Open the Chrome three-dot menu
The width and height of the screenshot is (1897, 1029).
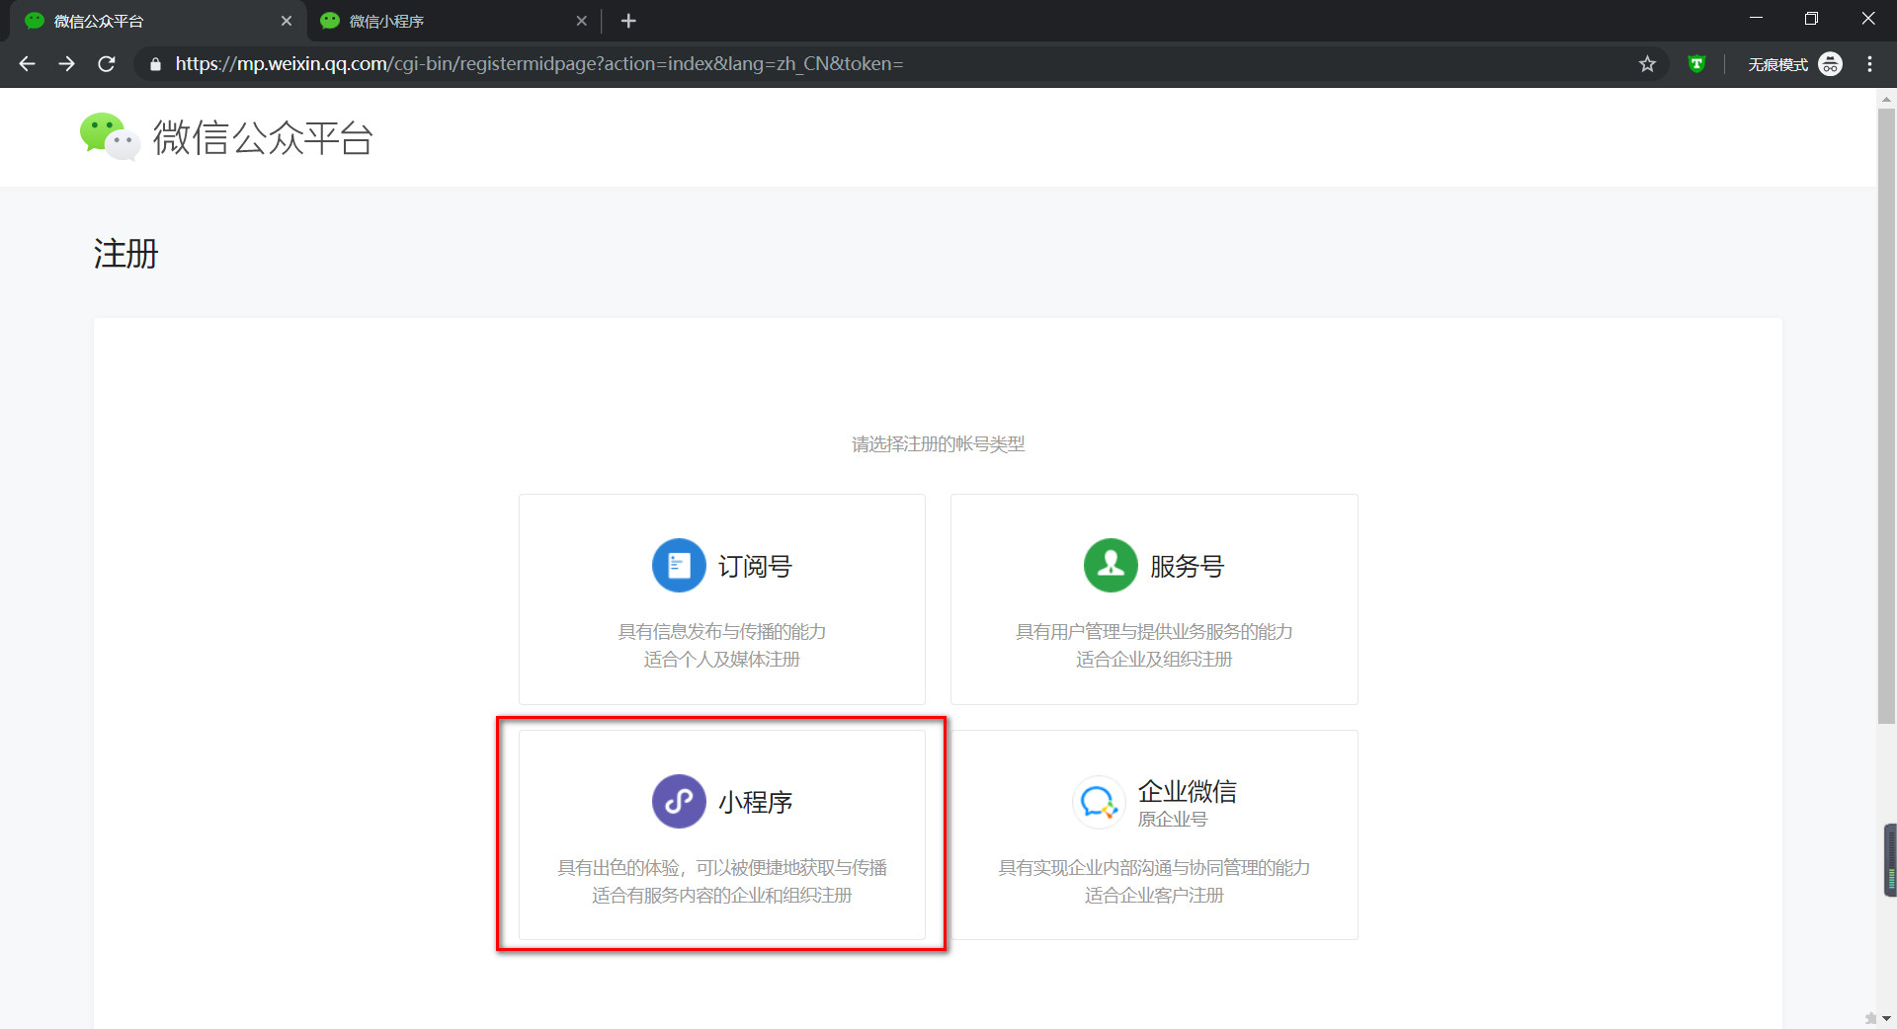coord(1869,63)
